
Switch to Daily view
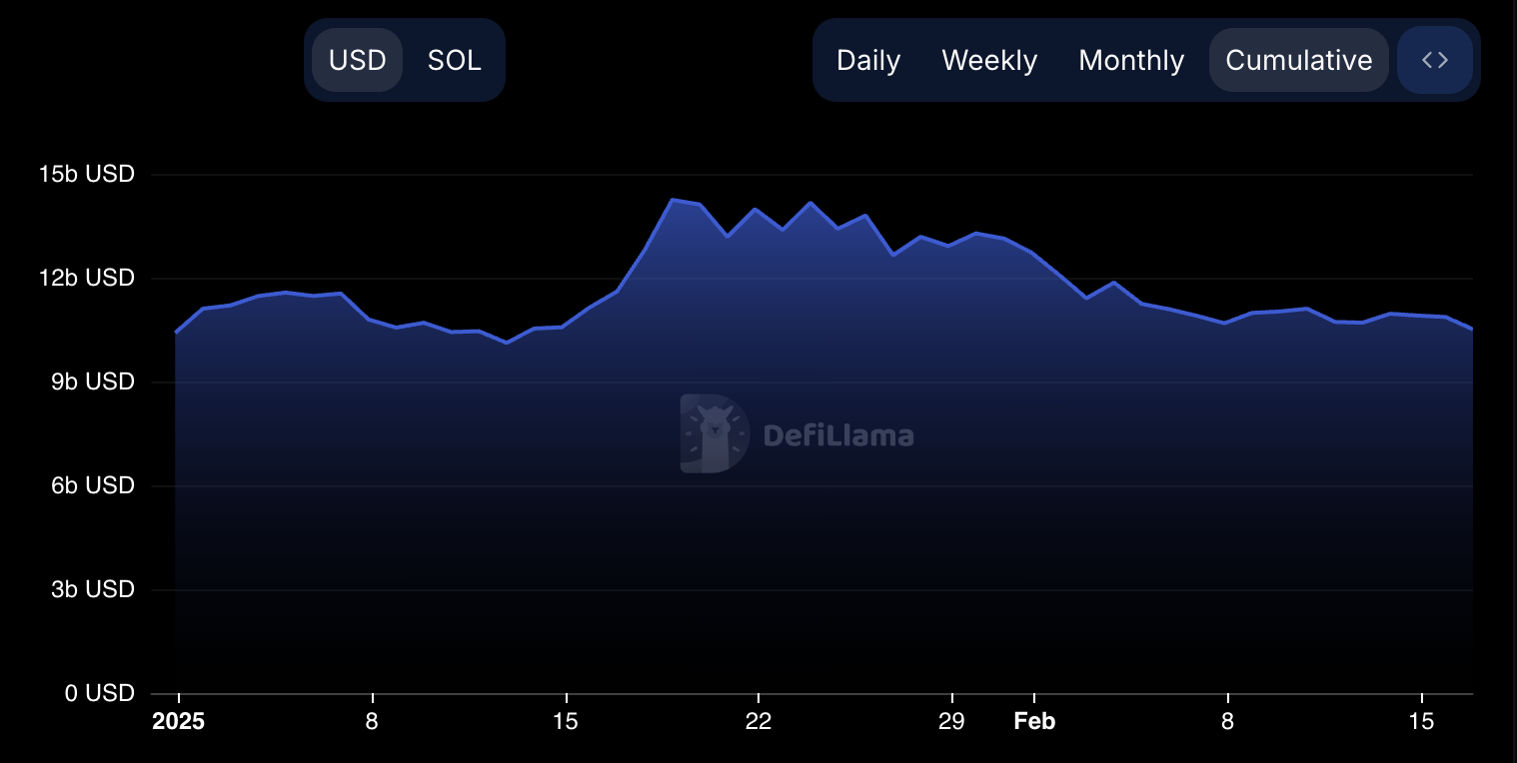[867, 61]
